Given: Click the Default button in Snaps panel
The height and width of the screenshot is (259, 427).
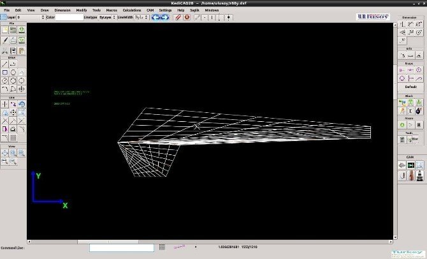Looking at the screenshot, I should (x=410, y=87).
